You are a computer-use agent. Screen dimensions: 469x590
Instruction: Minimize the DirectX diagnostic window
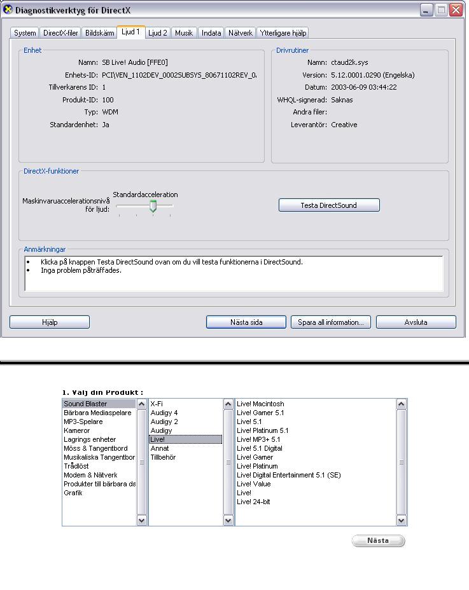(426, 10)
